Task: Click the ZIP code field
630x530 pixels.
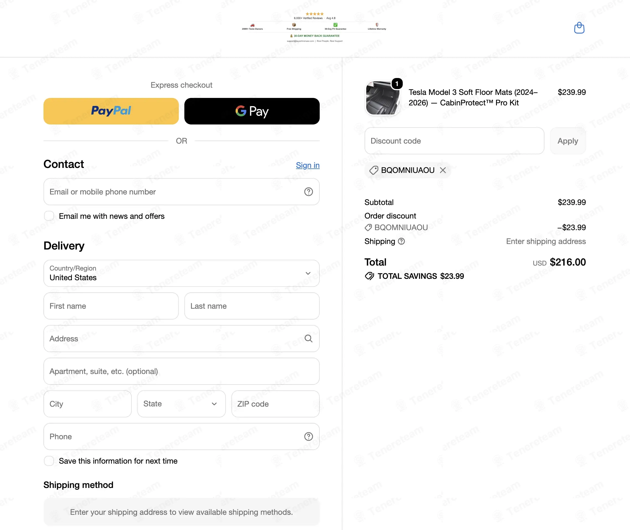Action: 275,404
